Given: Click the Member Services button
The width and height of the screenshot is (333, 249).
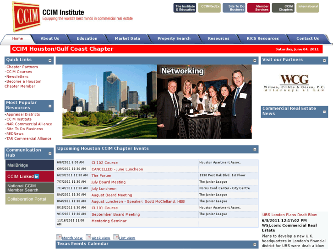Looking at the screenshot, I should (x=258, y=8).
